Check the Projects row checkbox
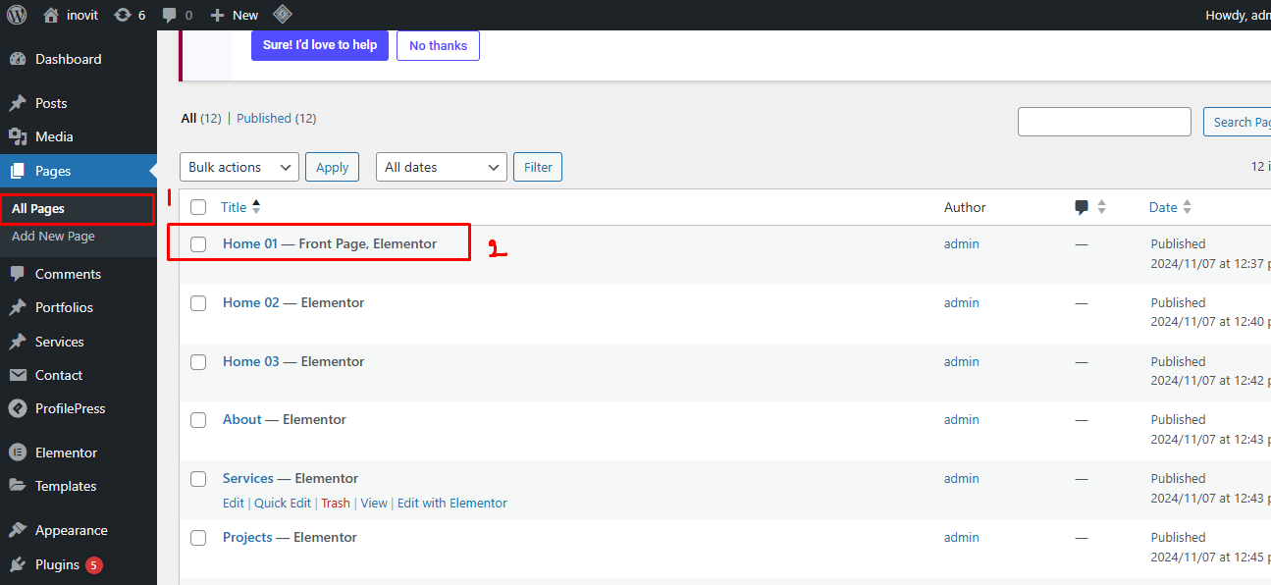Image resolution: width=1271 pixels, height=585 pixels. pos(198,538)
